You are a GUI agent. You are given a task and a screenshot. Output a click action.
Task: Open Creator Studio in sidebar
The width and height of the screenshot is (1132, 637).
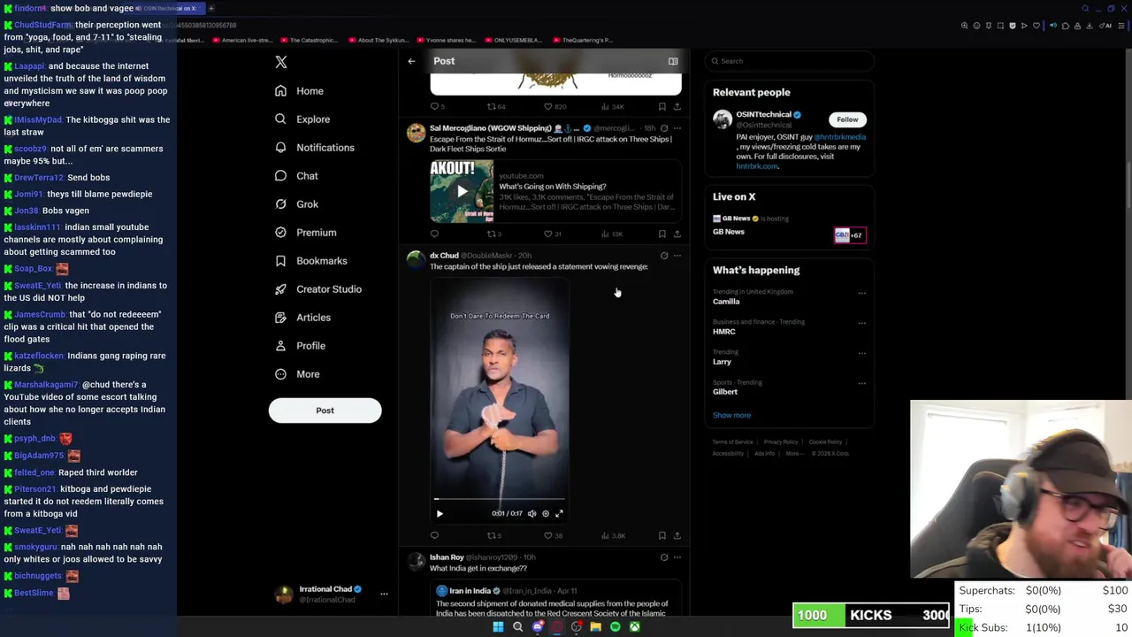tap(317, 289)
